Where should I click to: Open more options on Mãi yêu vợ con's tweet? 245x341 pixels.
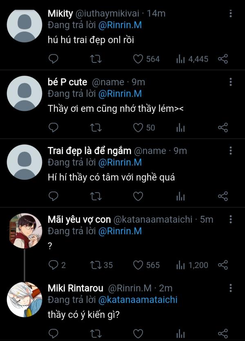[231, 220]
